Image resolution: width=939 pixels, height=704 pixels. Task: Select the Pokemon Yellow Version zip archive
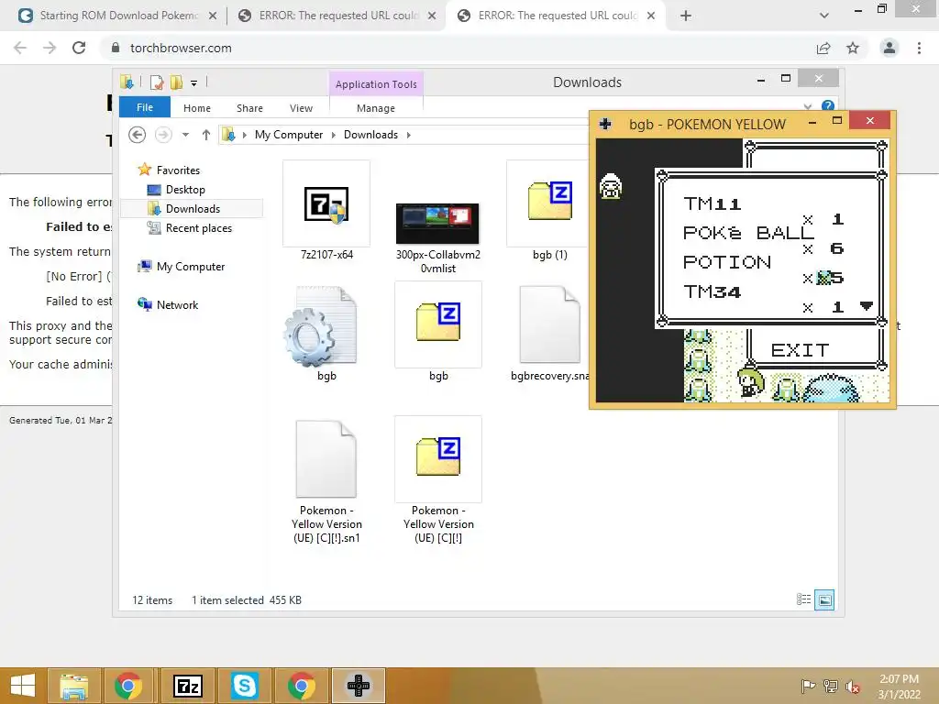click(438, 480)
